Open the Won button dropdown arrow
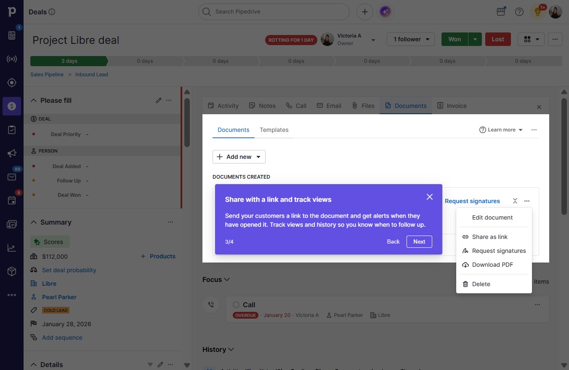Image resolution: width=569 pixels, height=370 pixels. (x=475, y=39)
